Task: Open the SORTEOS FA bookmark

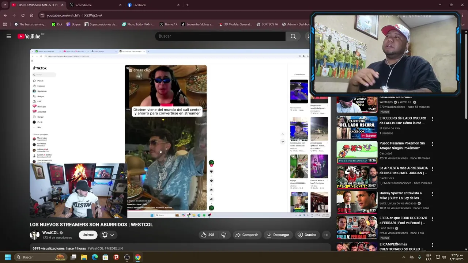Action: pos(267,24)
